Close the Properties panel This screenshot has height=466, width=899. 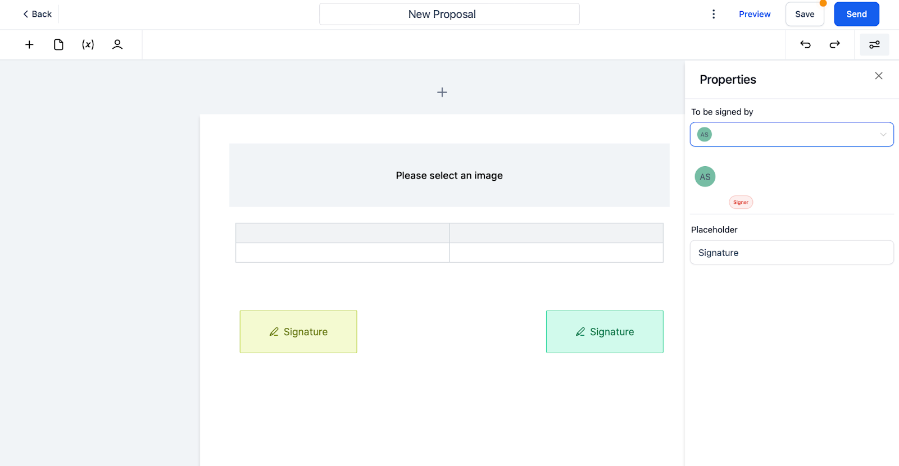(879, 76)
